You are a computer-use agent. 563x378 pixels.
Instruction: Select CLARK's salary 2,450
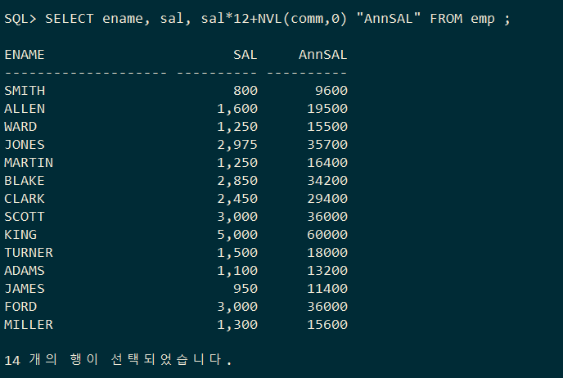click(237, 198)
